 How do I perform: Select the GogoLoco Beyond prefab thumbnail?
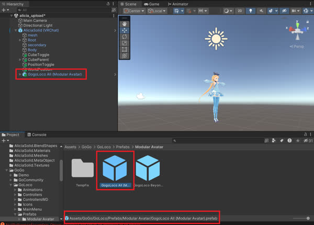coord(148,169)
